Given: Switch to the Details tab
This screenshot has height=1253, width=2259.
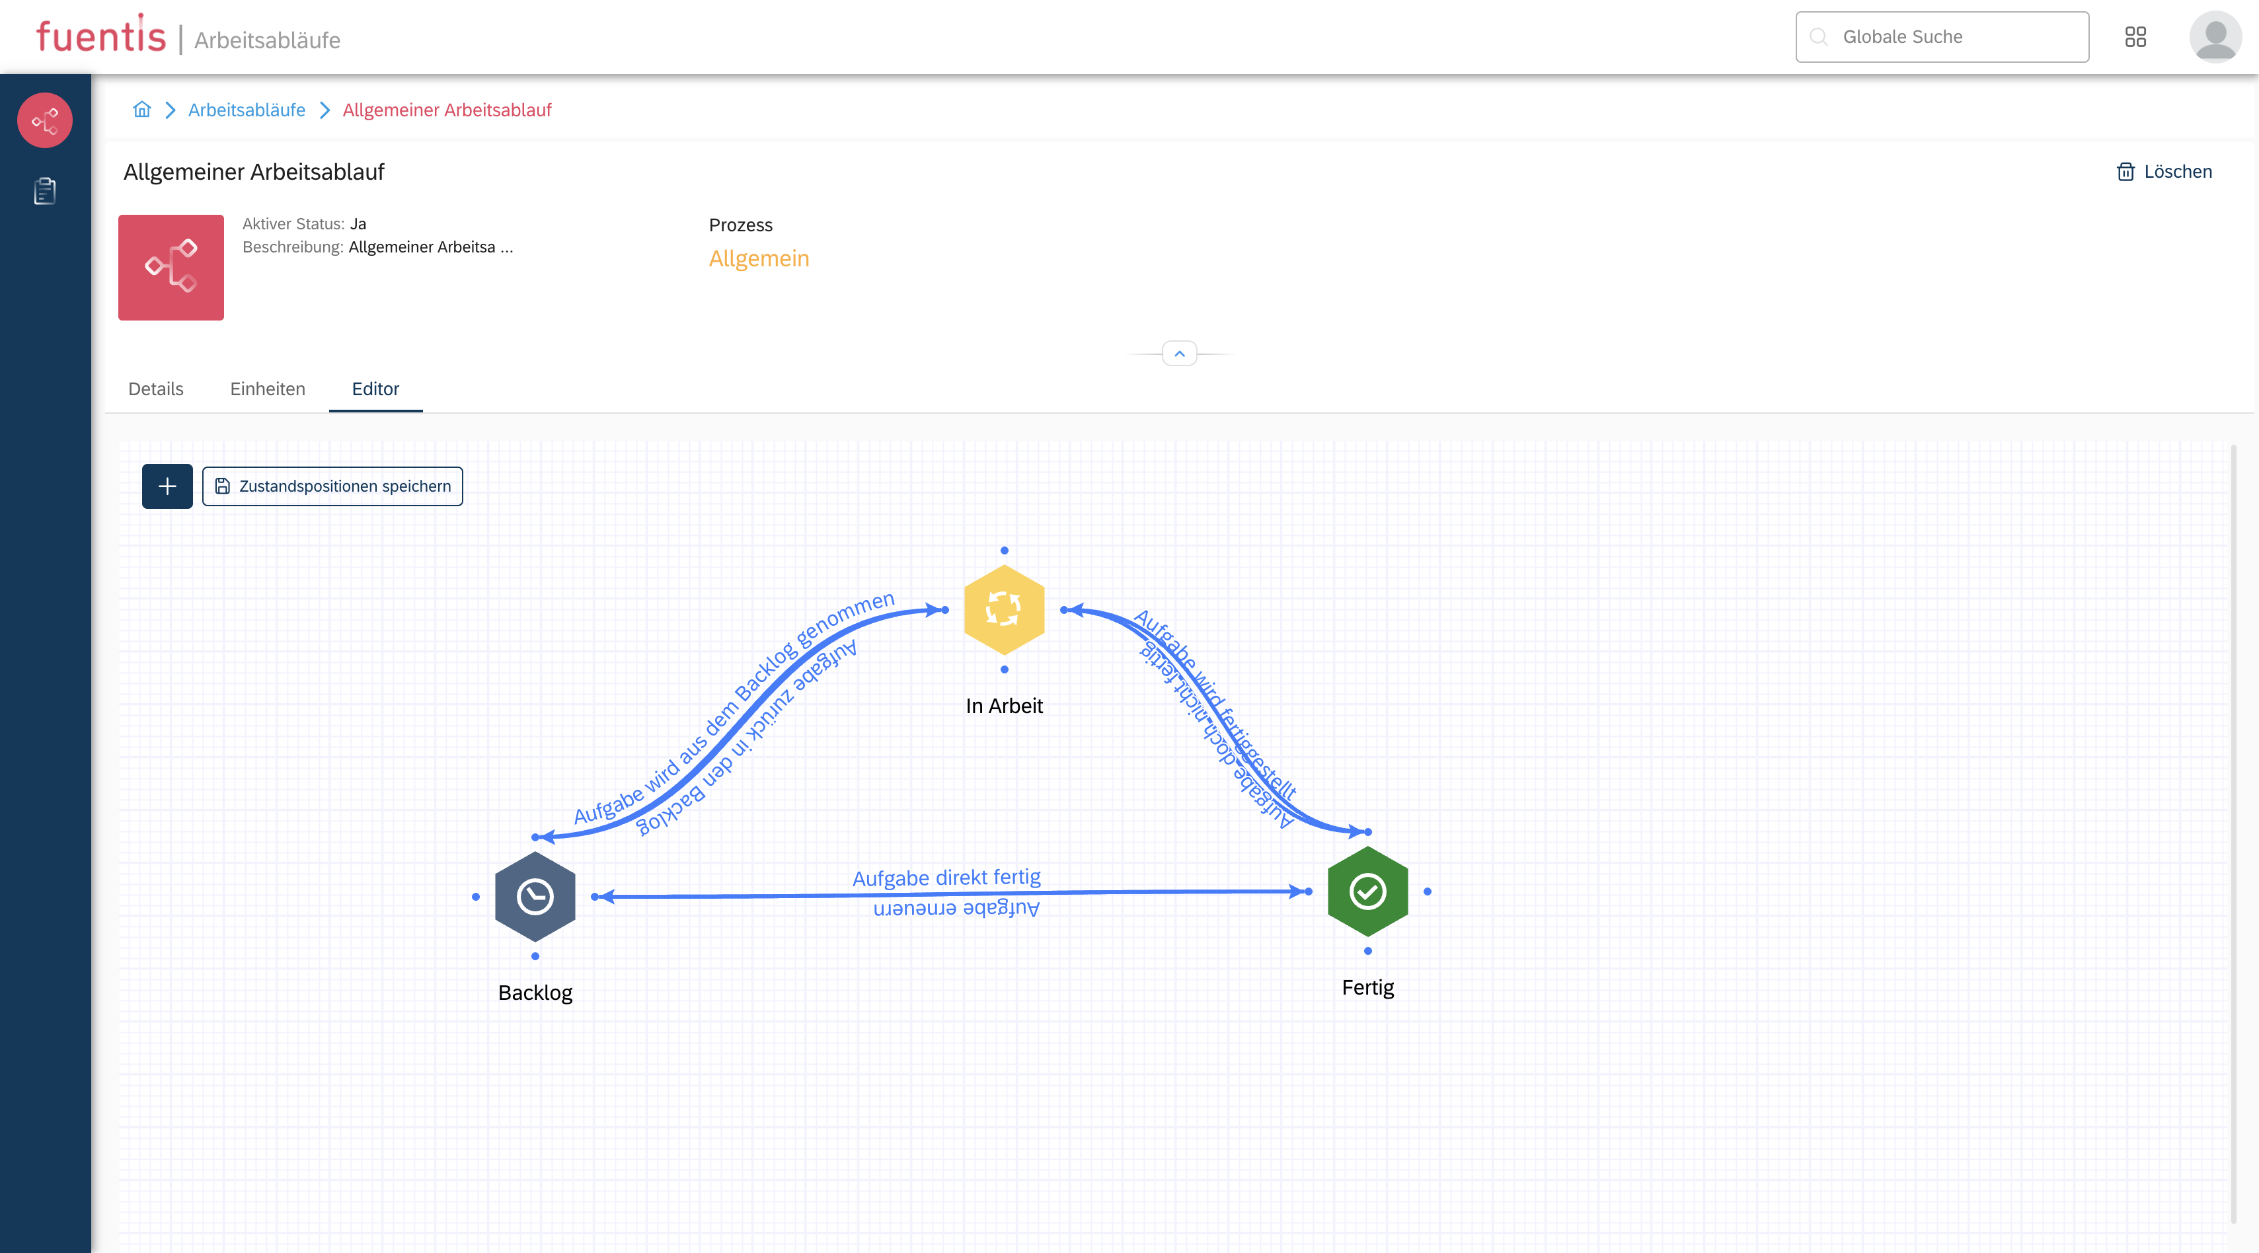Looking at the screenshot, I should (x=155, y=389).
